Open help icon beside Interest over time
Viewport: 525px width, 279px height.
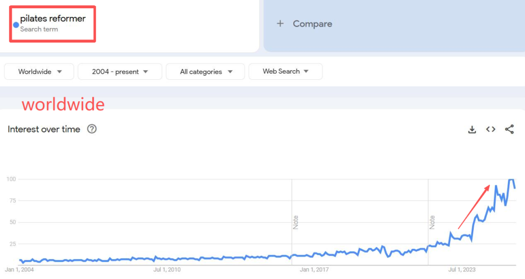[x=92, y=129]
